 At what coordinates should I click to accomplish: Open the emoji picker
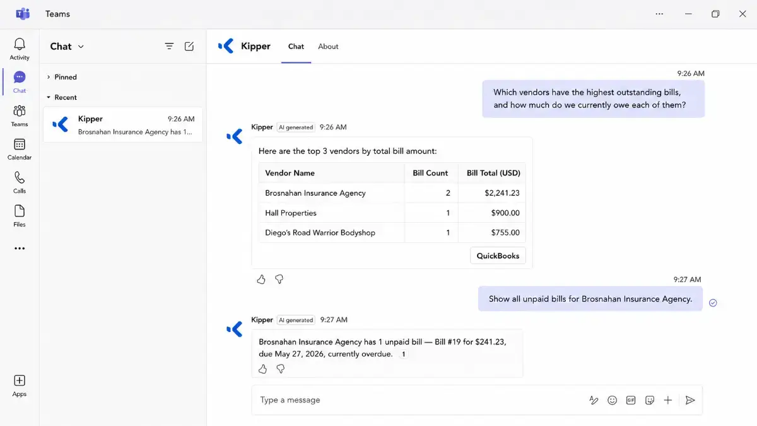(x=612, y=400)
